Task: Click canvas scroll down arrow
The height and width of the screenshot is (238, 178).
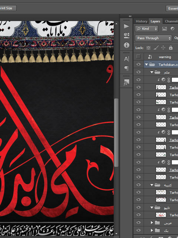Action: [116, 234]
